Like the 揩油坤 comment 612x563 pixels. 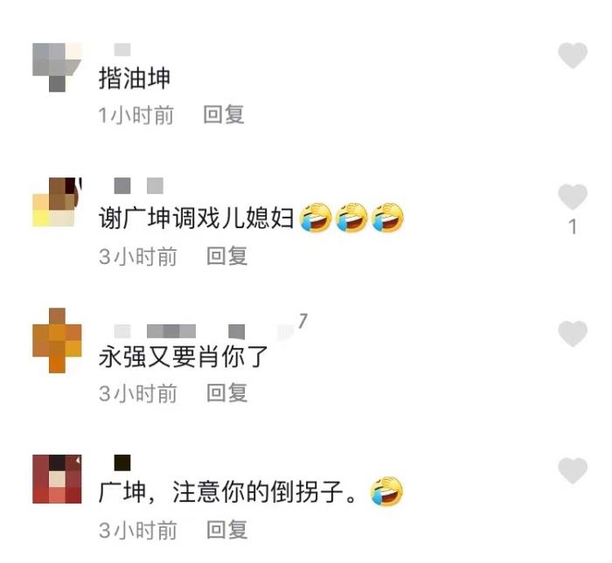click(x=573, y=55)
